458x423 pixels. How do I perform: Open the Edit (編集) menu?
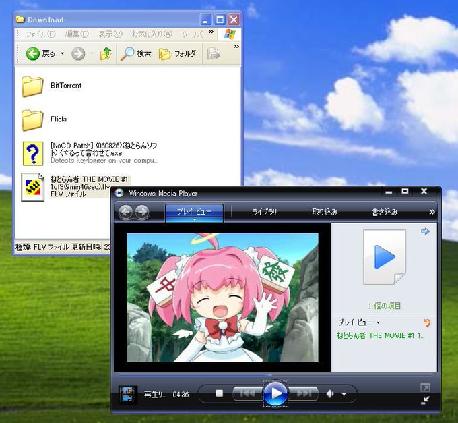[77, 34]
